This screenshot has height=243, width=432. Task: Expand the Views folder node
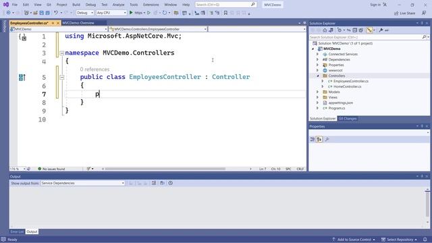pyautogui.click(x=317, y=97)
